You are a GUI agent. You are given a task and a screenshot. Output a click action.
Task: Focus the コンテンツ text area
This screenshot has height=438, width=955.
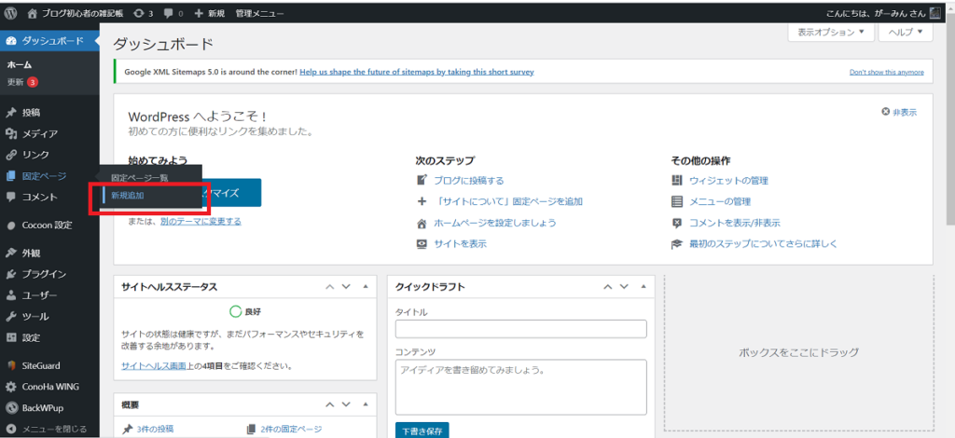point(520,387)
